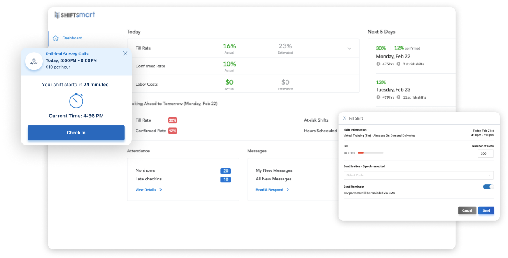
Task: Open the View Details link under Attendance
Action: (x=147, y=190)
